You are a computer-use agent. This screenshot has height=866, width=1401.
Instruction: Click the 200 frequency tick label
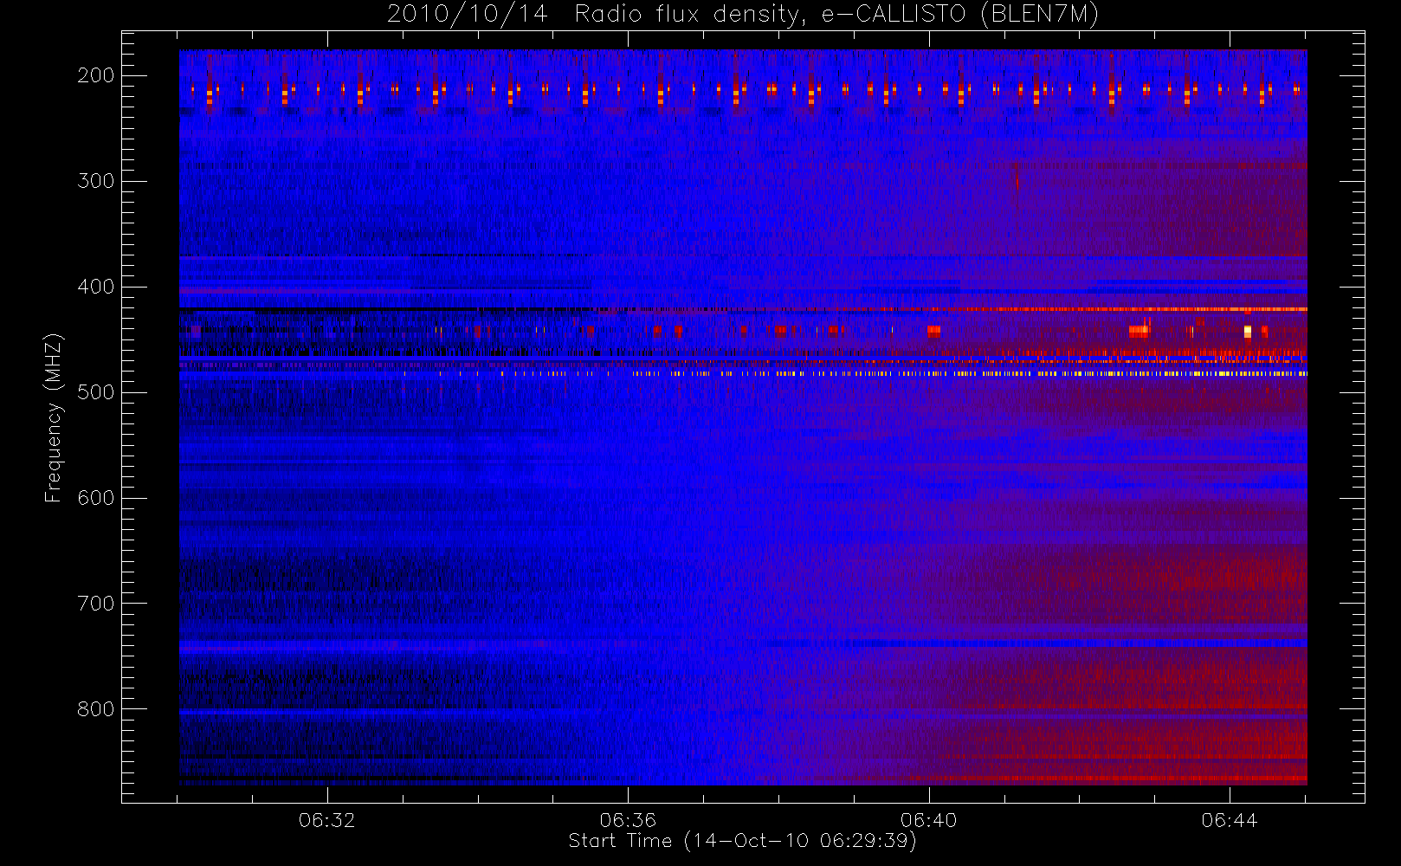(95, 75)
